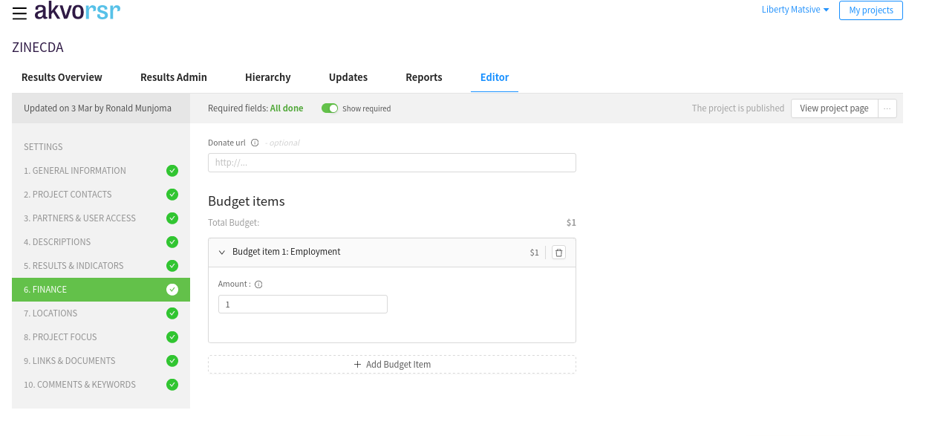
Task: Open 10. Comments & Keywords section
Action: (x=101, y=385)
